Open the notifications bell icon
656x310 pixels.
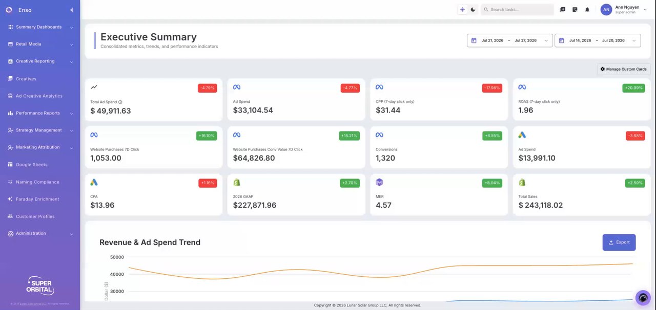[587, 10]
